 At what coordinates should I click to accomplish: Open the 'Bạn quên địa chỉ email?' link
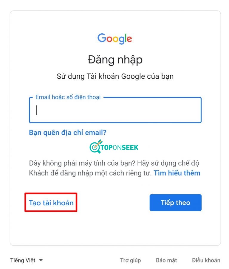click(68, 133)
